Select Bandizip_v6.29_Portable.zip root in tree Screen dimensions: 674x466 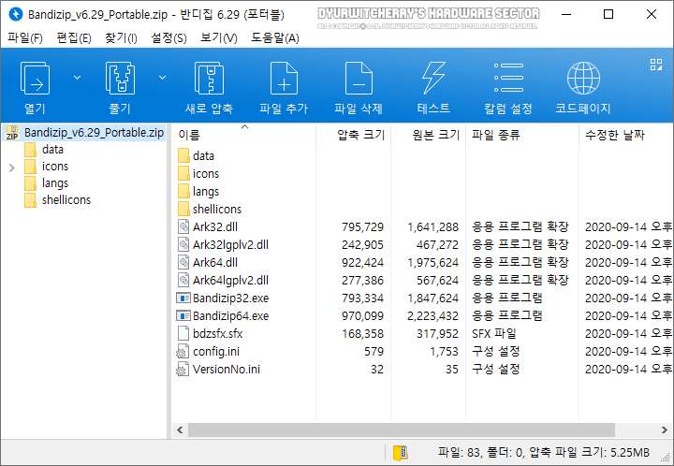tap(94, 133)
